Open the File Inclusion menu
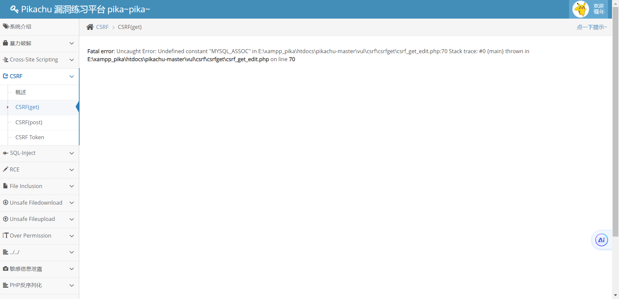This screenshot has height=299, width=619. pos(39,186)
